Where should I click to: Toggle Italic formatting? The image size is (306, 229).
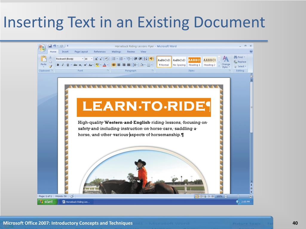pyautogui.click(x=63, y=65)
